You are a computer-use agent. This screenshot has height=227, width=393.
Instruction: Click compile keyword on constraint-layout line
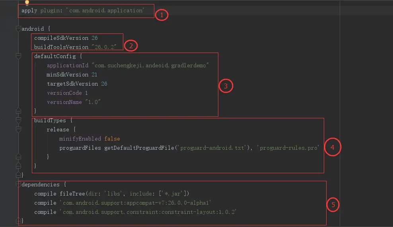(45, 212)
